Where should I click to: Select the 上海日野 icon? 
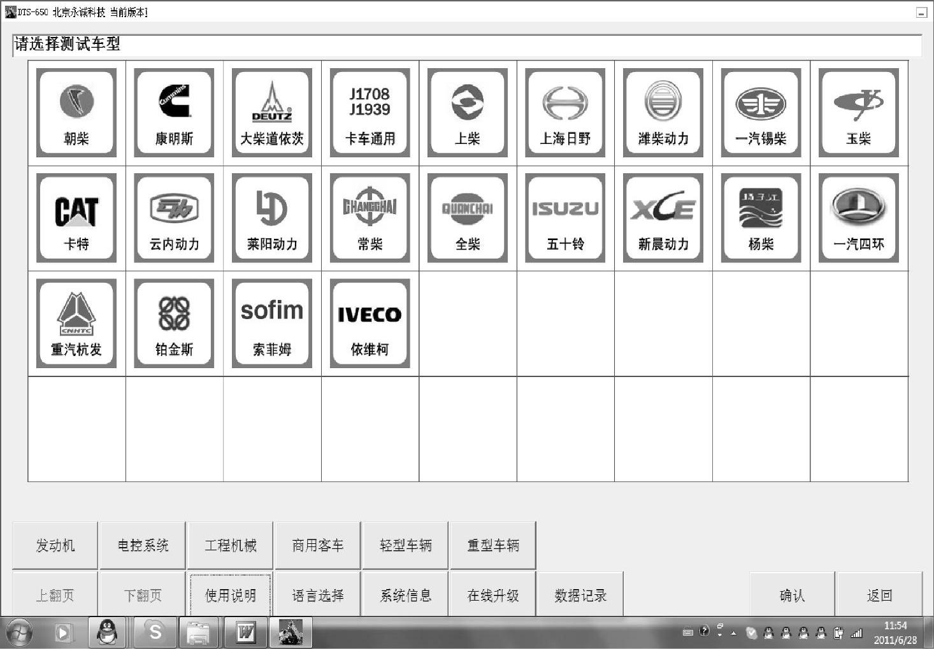coord(565,113)
